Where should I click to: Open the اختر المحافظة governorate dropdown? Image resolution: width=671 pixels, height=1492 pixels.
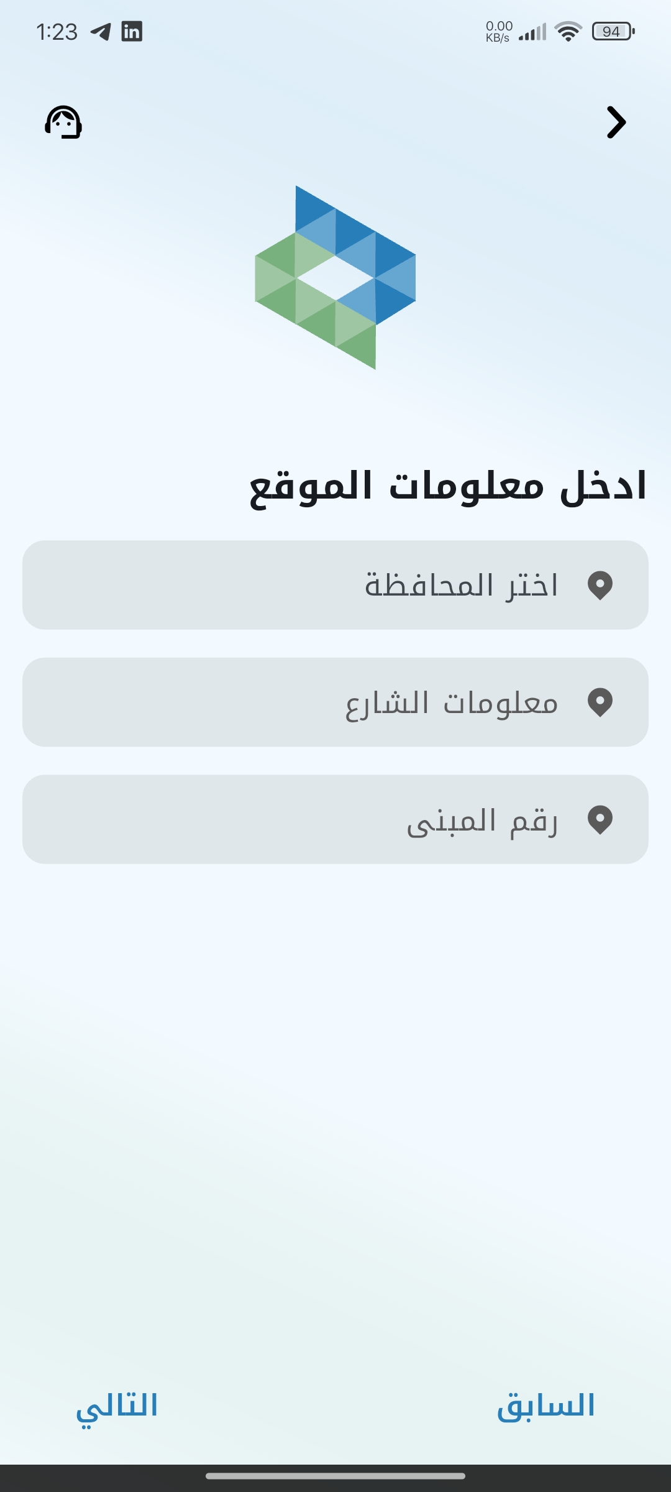click(x=335, y=585)
